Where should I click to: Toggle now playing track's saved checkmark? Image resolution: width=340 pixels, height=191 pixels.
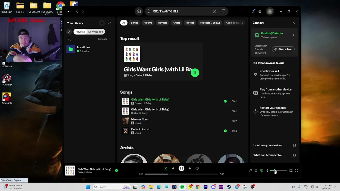tap(116, 171)
